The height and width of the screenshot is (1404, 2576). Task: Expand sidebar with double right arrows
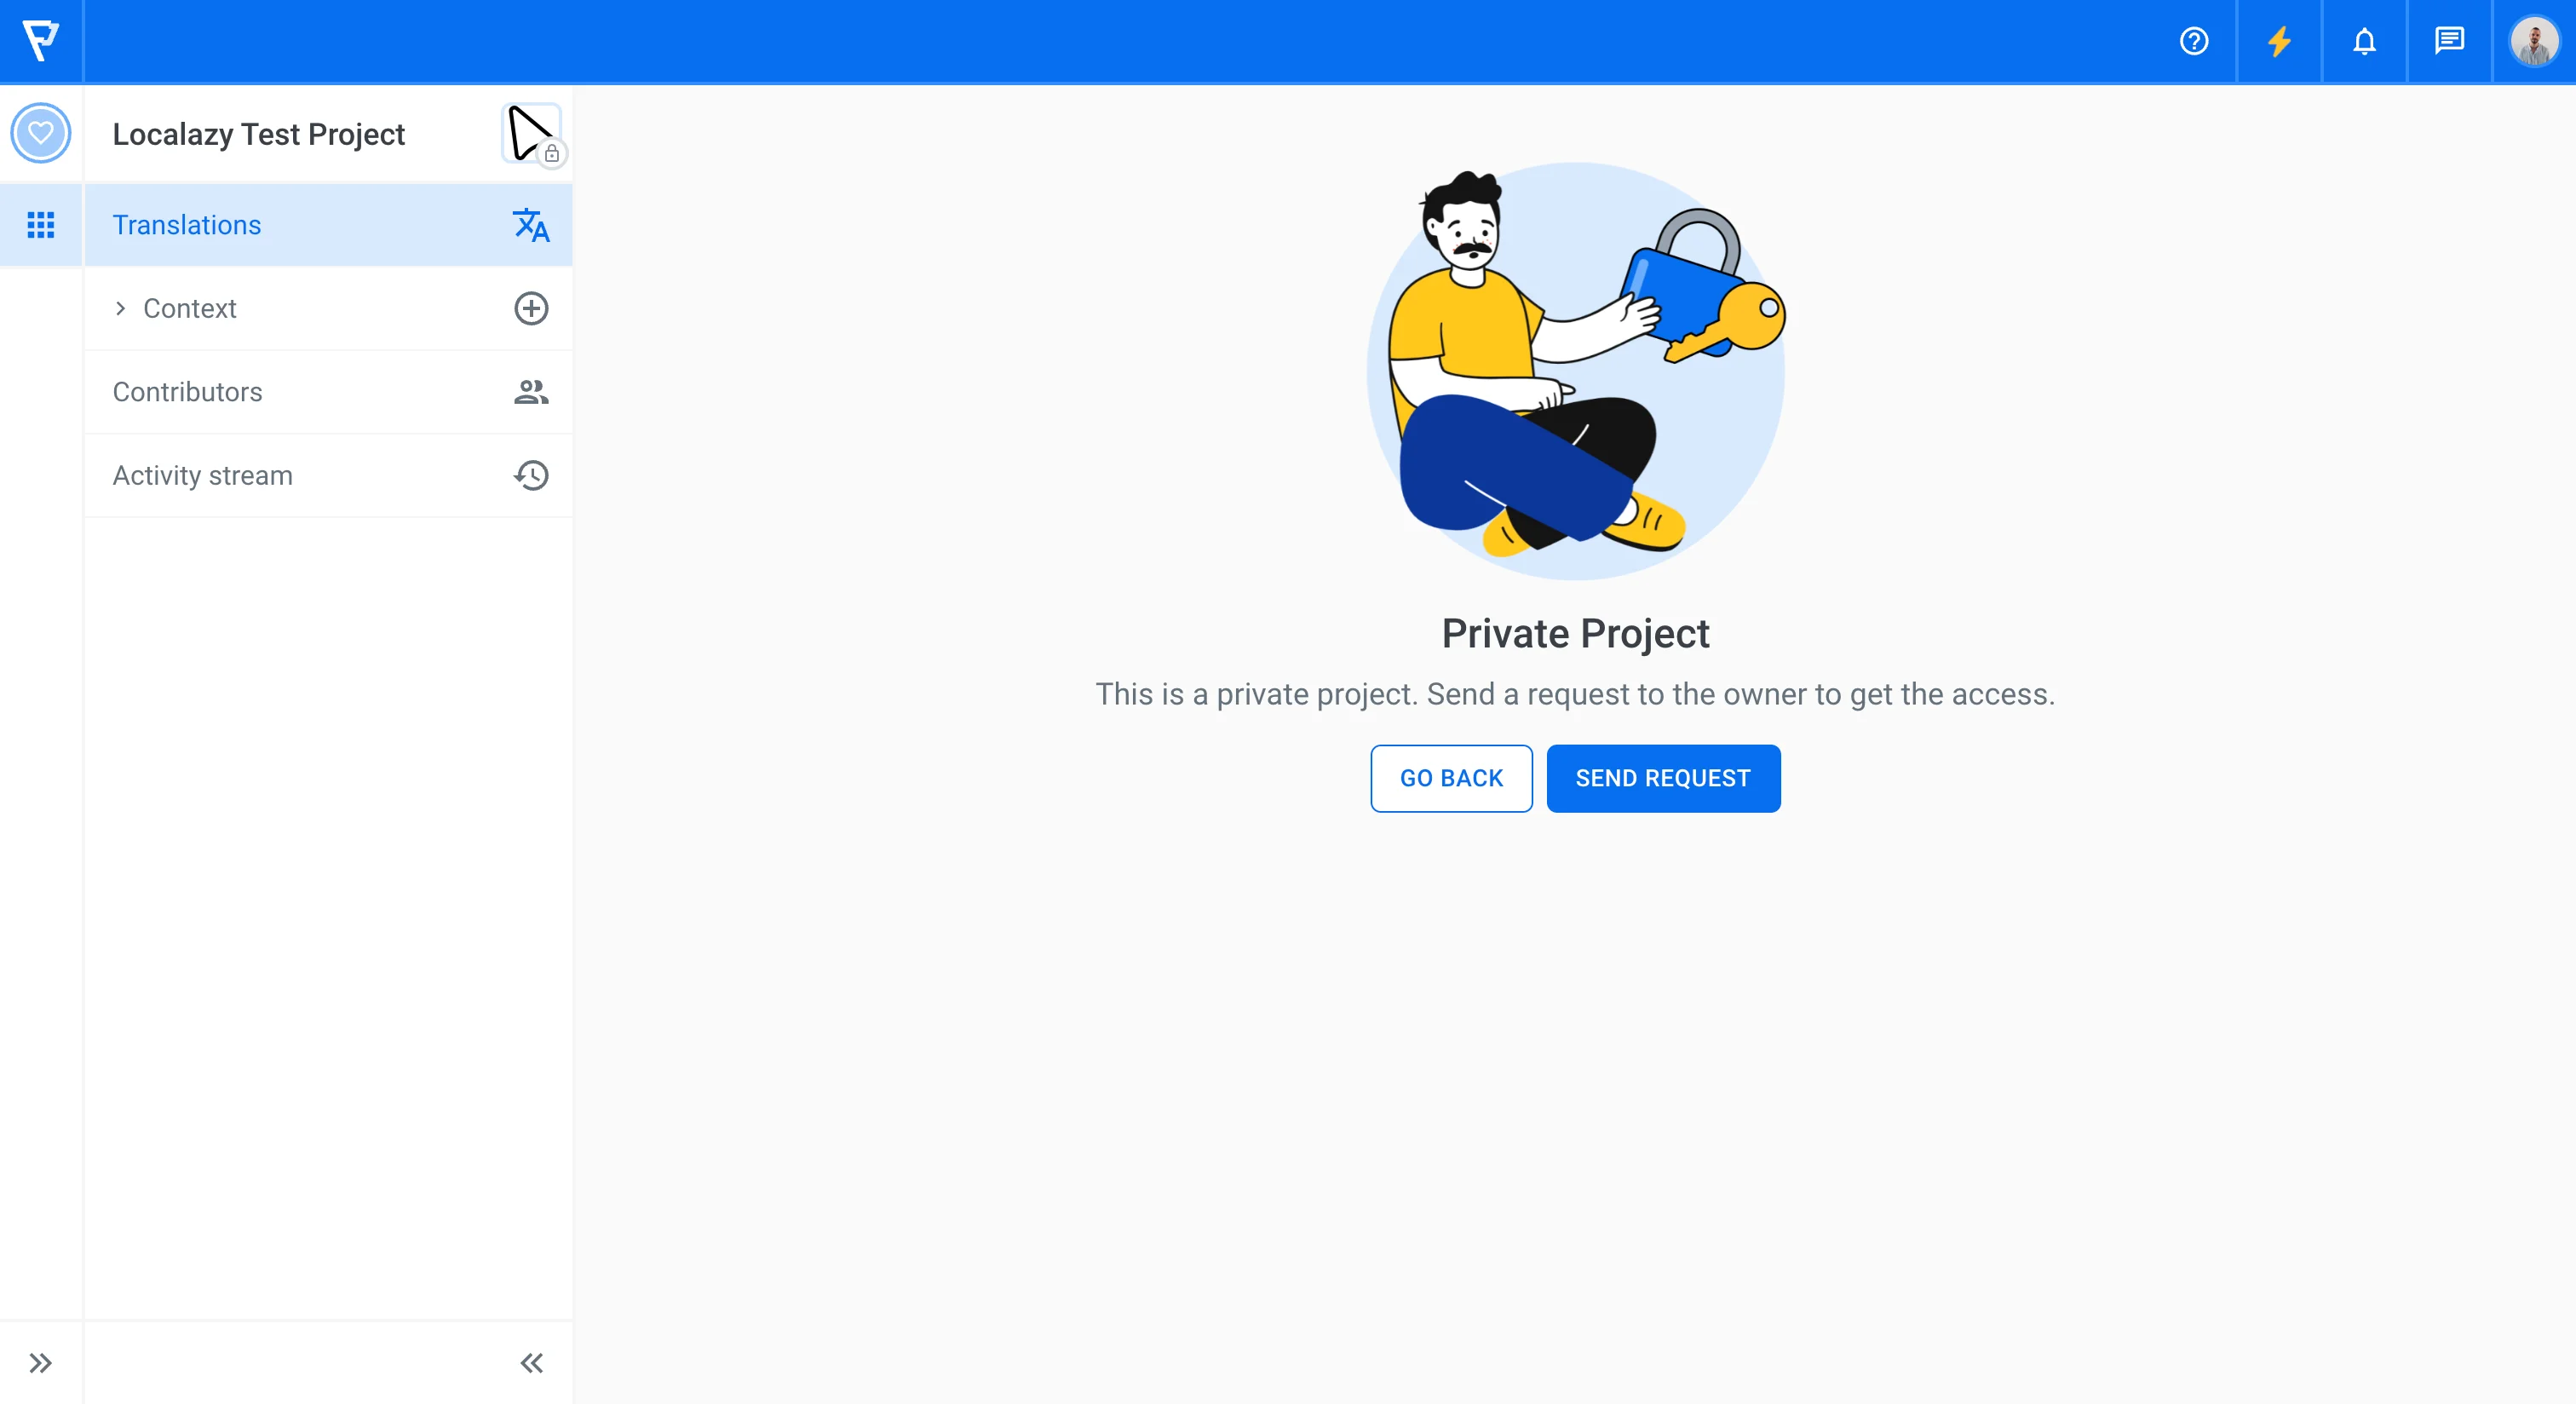41,1363
